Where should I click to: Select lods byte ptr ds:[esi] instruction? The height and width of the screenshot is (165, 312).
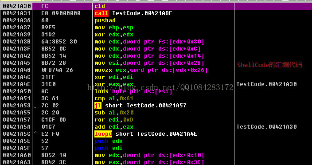point(133,91)
